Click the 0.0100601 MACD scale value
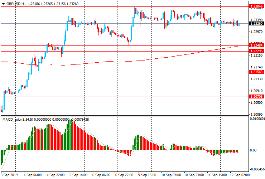 257,119
